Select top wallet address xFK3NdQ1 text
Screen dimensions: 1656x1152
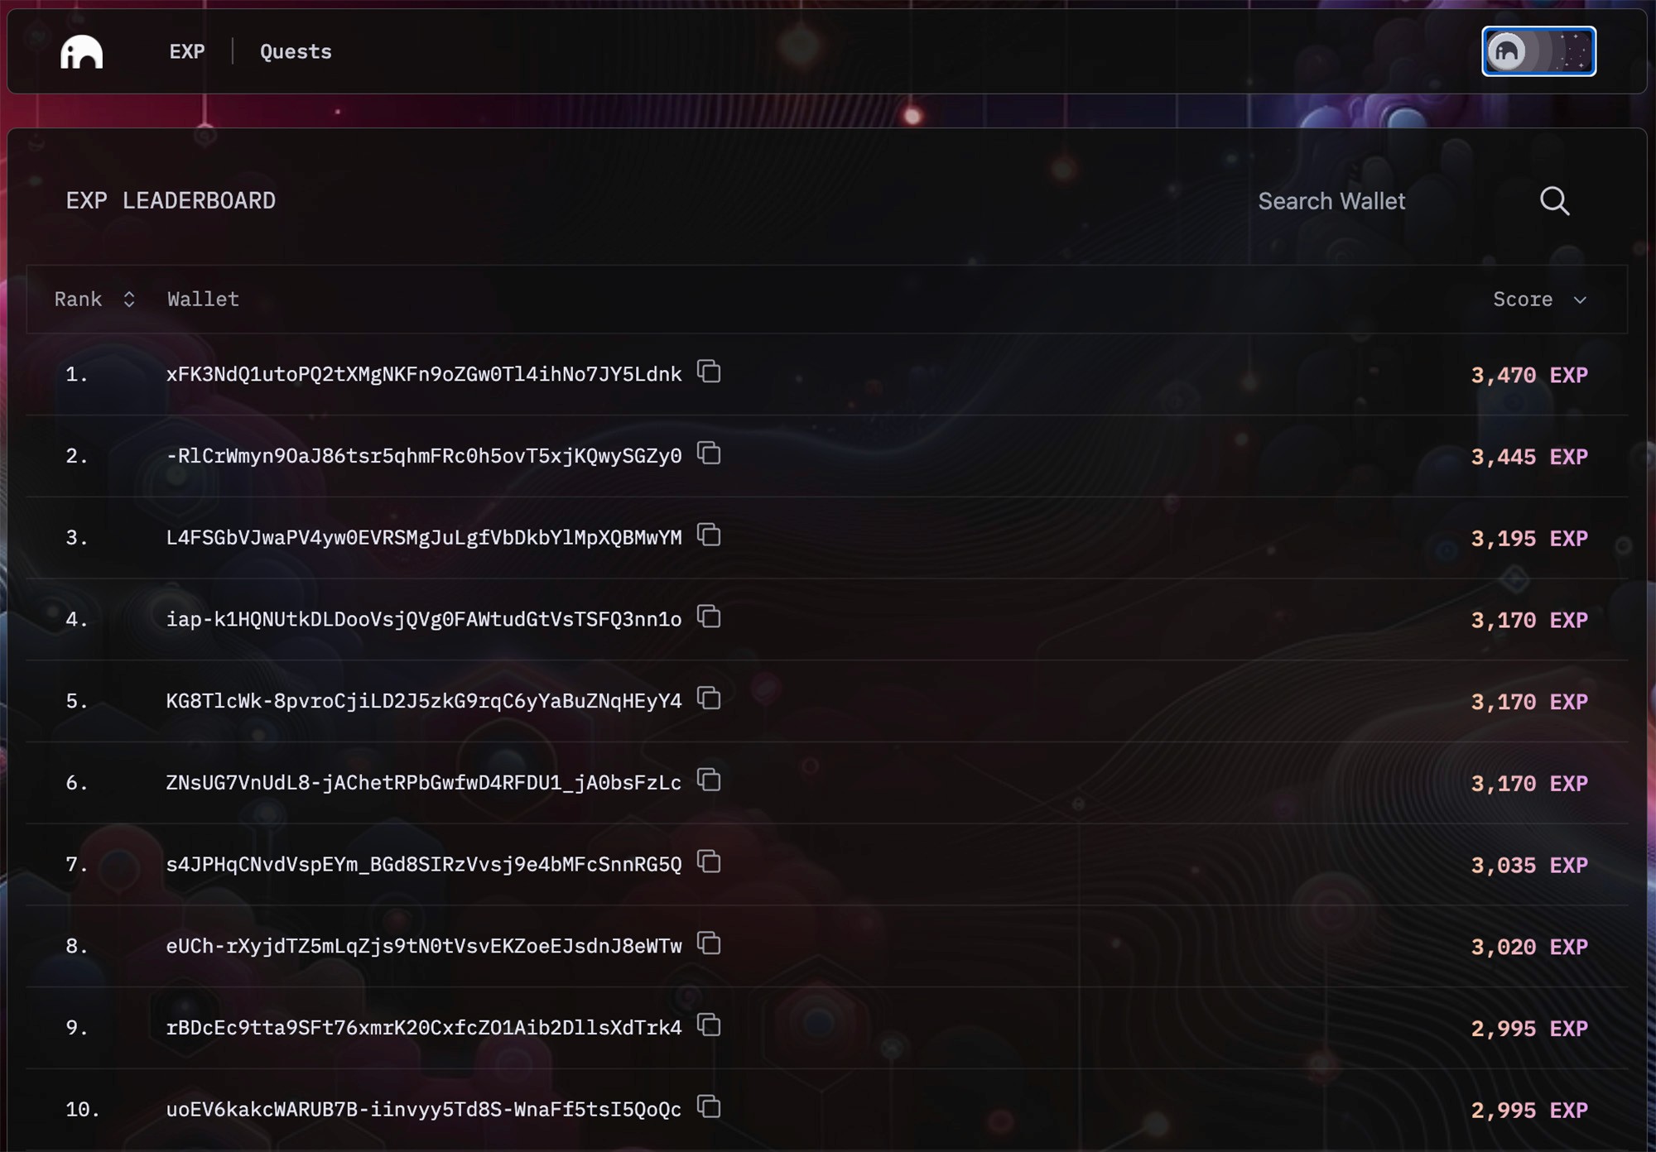[423, 374]
